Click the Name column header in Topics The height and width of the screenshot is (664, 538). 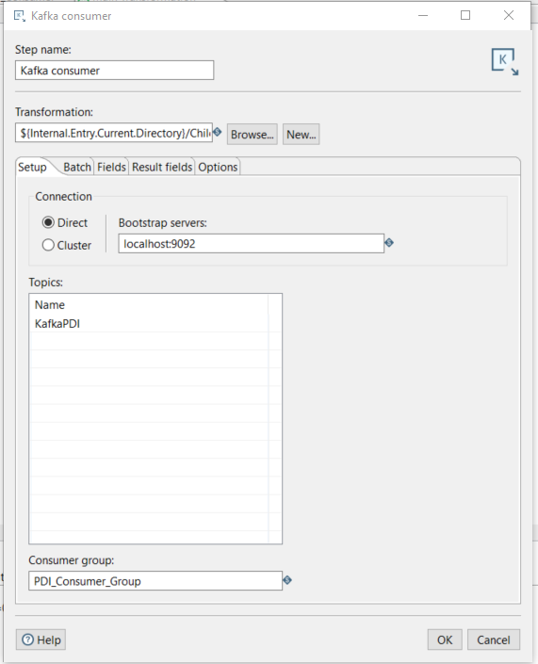click(x=149, y=305)
